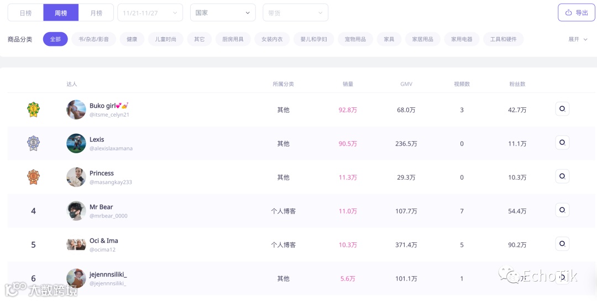This screenshot has width=597, height=301.
Task: Expand categories with 展开
Action: [x=578, y=39]
